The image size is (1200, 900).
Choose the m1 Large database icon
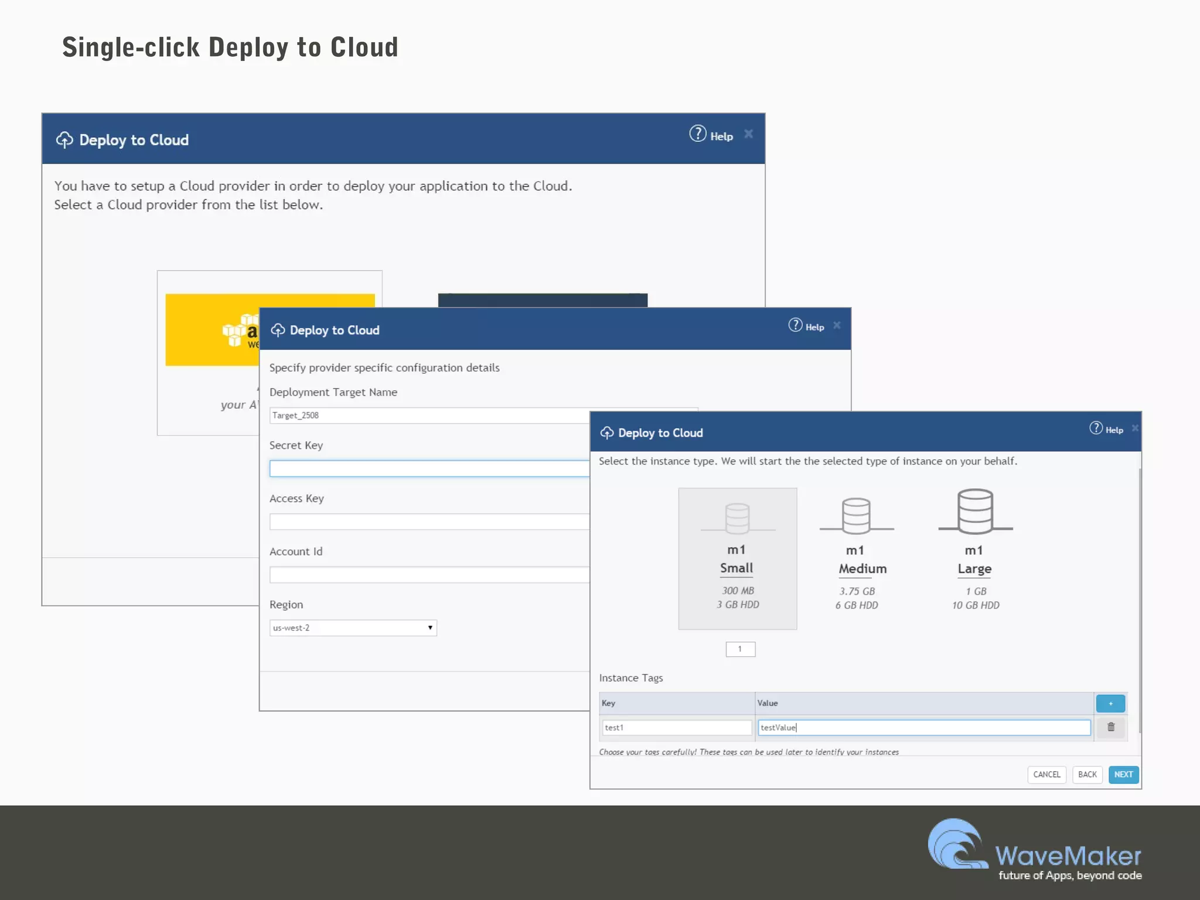pos(975,512)
